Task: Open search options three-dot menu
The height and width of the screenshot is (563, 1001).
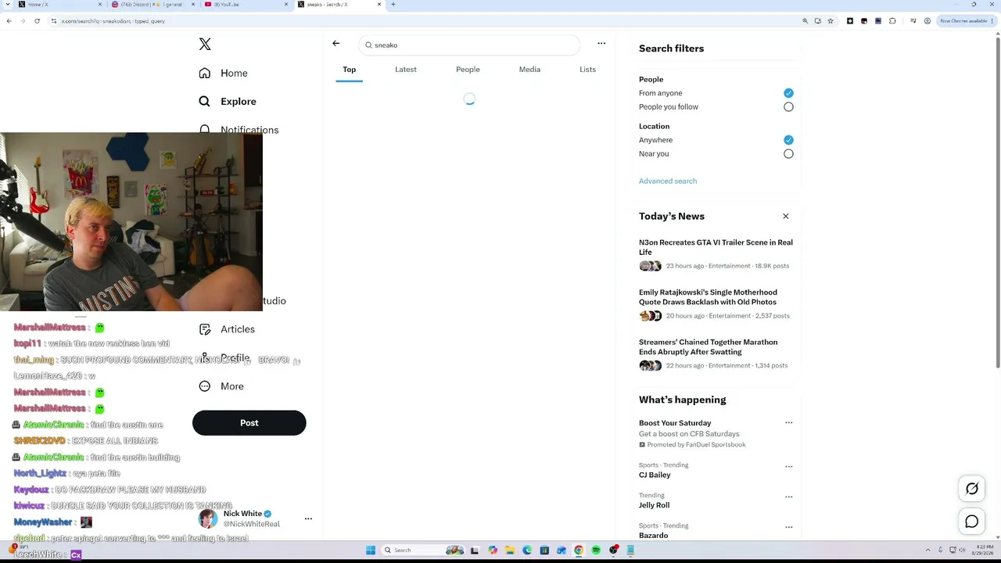Action: coord(601,44)
